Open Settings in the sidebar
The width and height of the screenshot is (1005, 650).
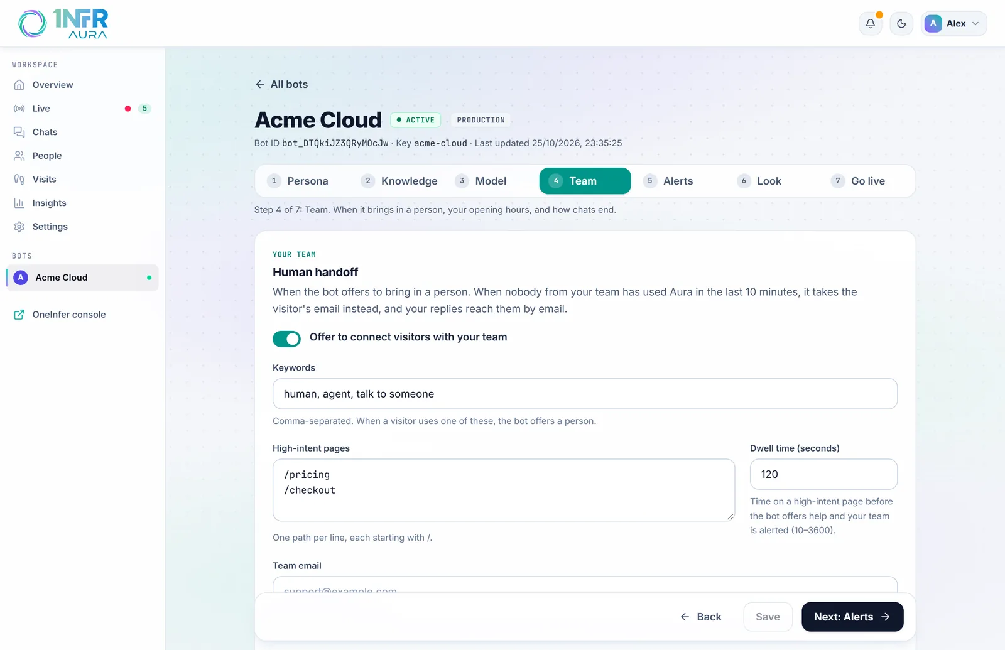pyautogui.click(x=82, y=227)
